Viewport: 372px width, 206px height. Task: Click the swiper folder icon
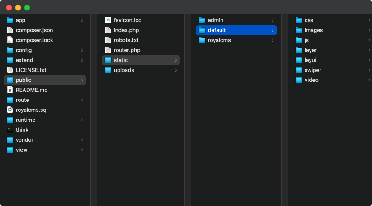(x=299, y=70)
